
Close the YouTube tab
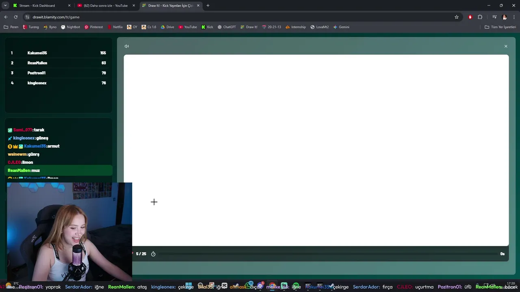(134, 6)
